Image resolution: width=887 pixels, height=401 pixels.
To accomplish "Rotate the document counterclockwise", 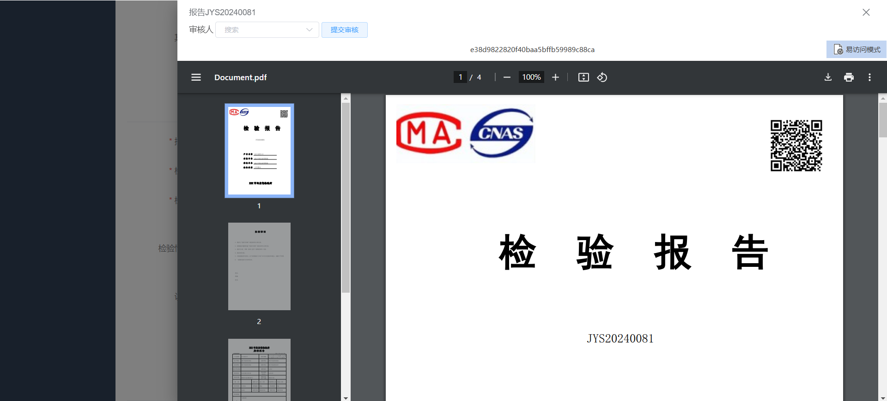I will click(x=602, y=77).
